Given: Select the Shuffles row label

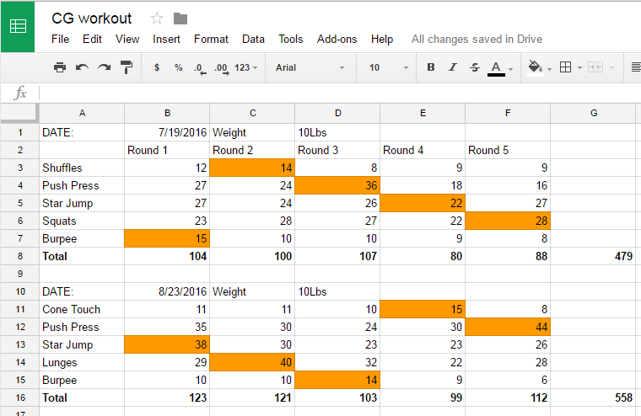Looking at the screenshot, I should tap(82, 168).
